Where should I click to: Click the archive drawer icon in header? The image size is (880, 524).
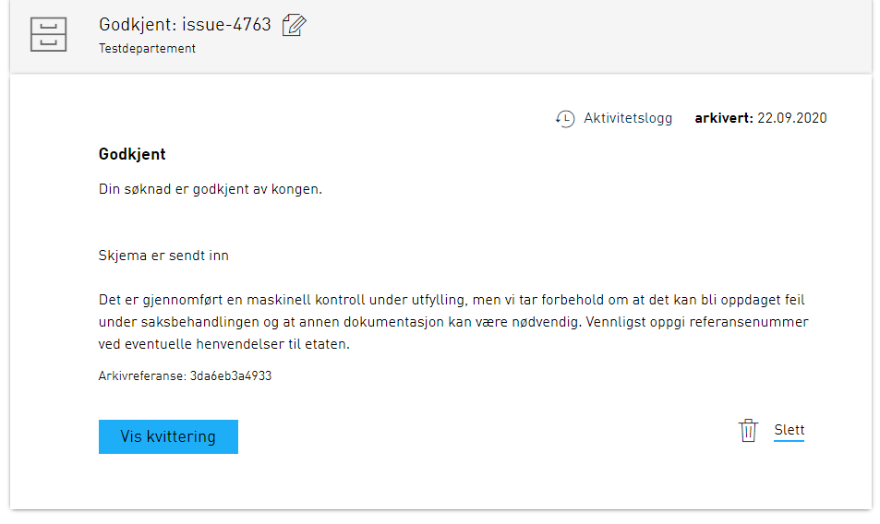(x=48, y=35)
